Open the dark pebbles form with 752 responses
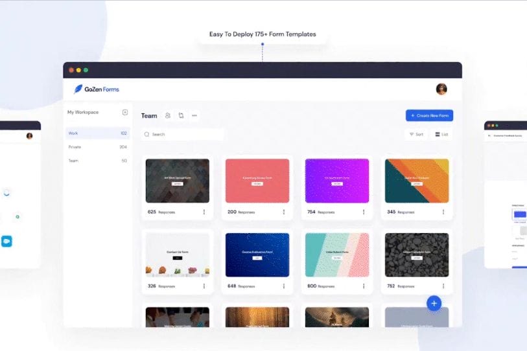 point(417,255)
